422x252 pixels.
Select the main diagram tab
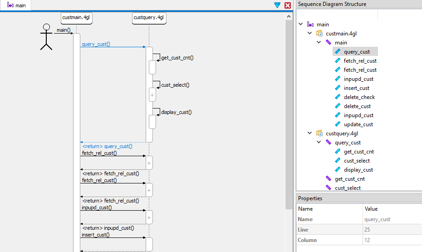16,5
